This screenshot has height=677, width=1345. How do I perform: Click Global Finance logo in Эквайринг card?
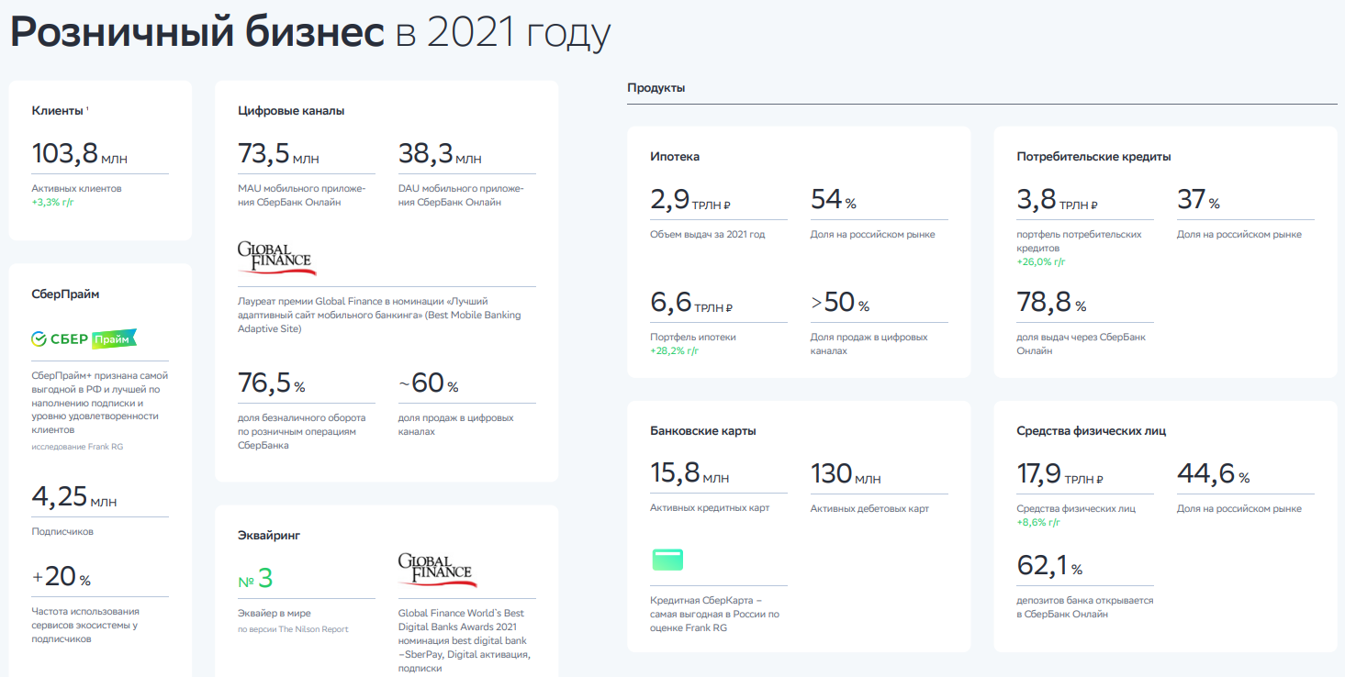click(x=437, y=570)
